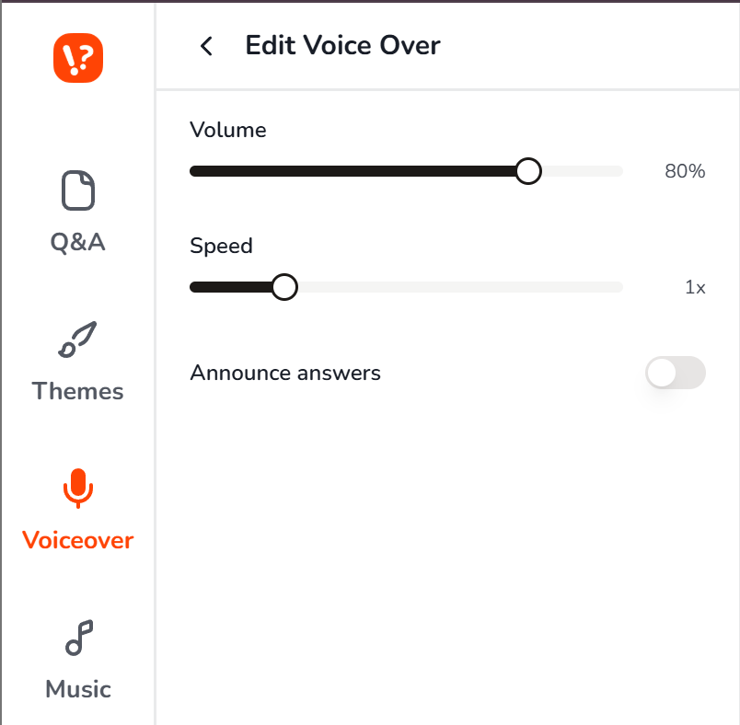
Task: Select the Themes text label in the sidebar
Action: [x=78, y=391]
